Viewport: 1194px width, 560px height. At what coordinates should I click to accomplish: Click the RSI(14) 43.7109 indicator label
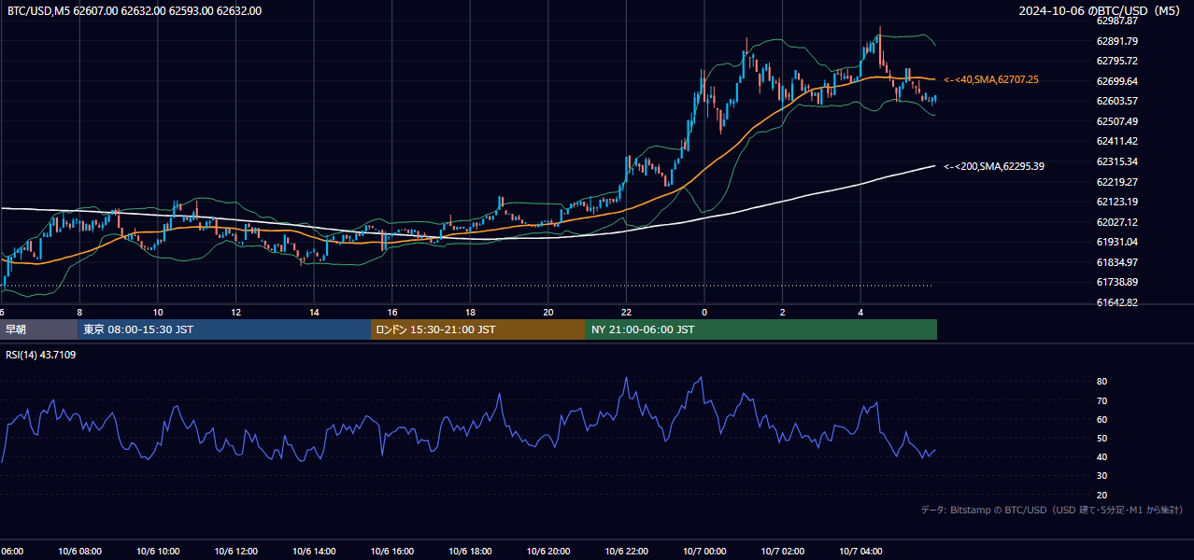tap(41, 355)
